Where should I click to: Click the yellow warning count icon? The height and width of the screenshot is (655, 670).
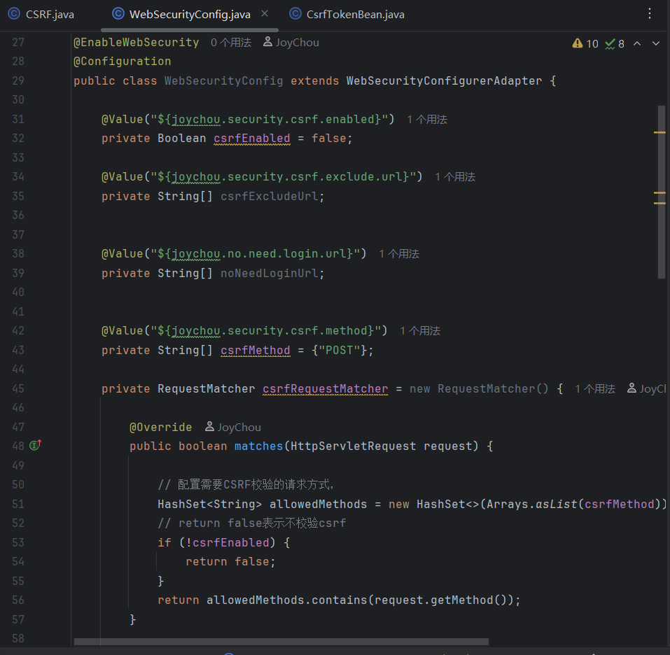click(x=578, y=43)
